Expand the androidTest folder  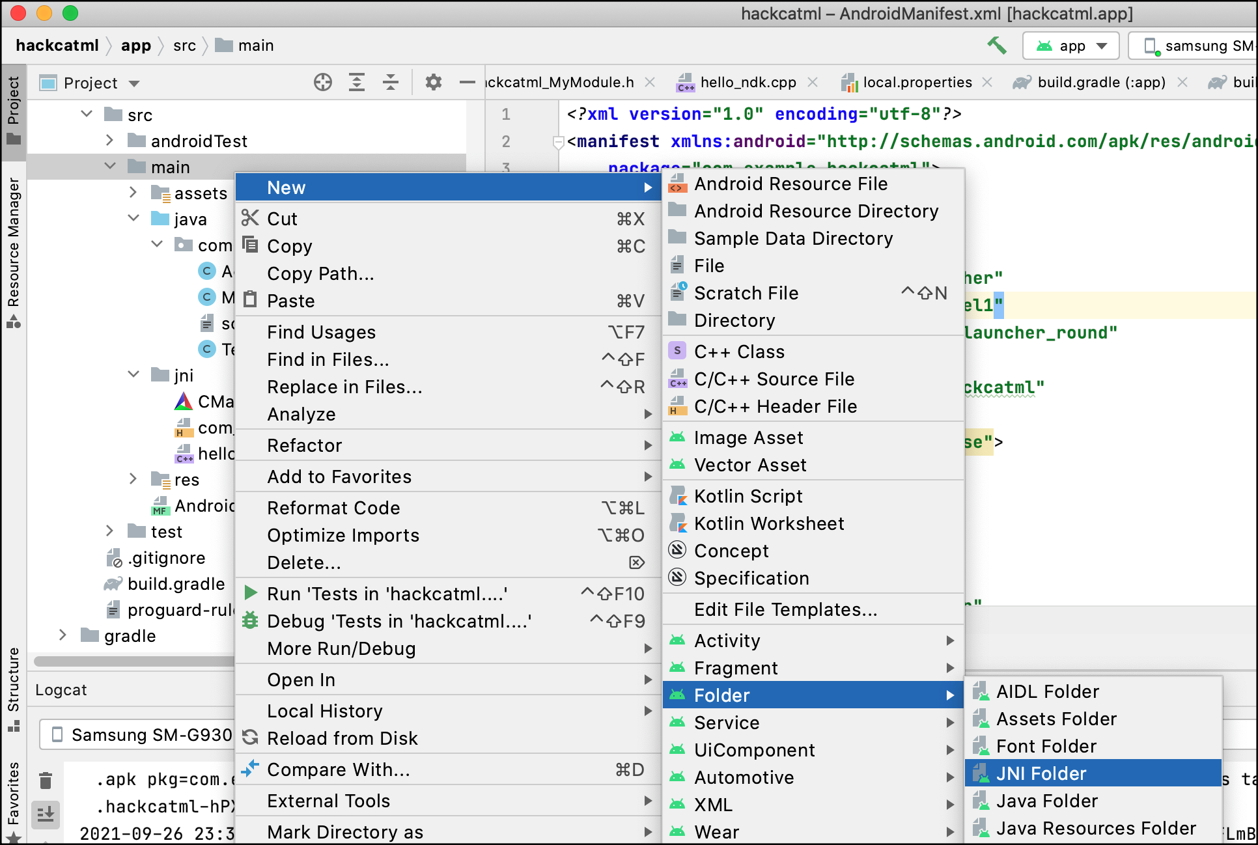(109, 141)
